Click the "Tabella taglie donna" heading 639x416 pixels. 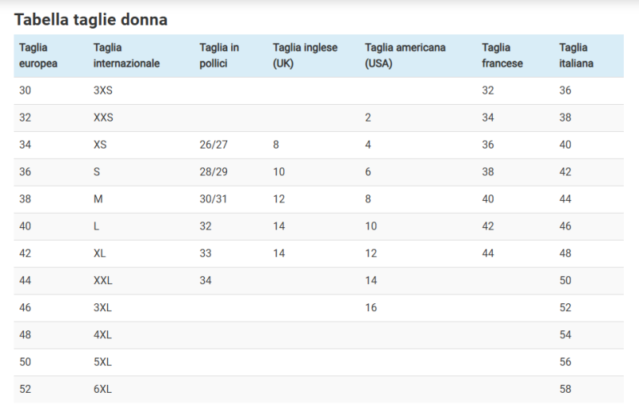point(90,19)
